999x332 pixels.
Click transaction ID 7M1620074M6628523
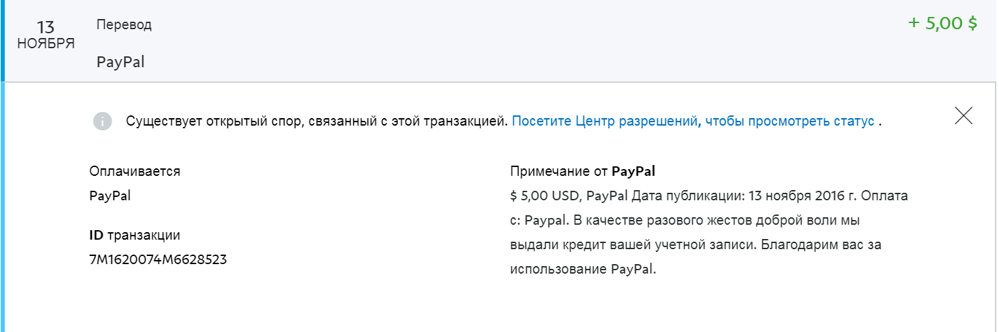[x=158, y=259]
